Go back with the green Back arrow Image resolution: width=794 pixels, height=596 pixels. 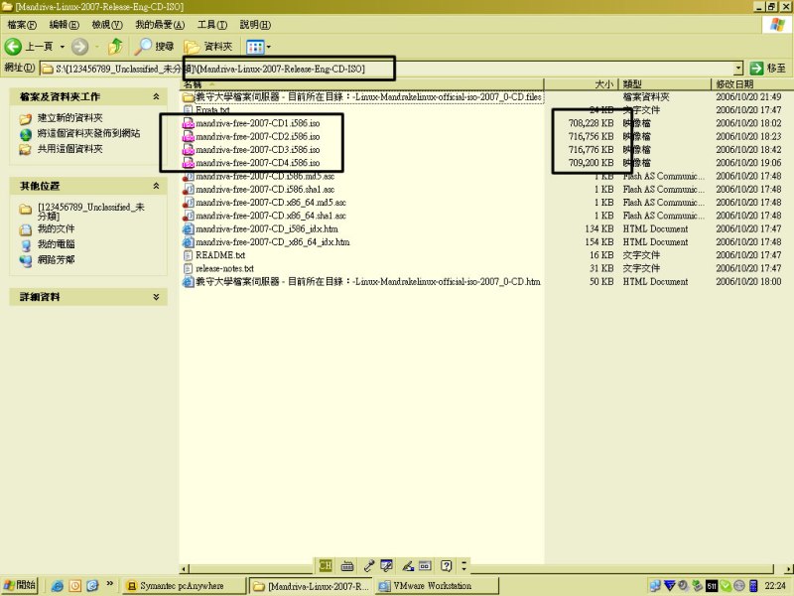[13, 47]
